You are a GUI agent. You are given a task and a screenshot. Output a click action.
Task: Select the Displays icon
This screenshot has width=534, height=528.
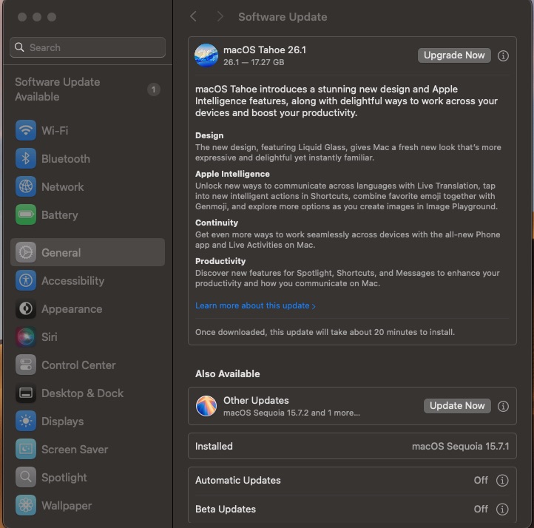[26, 421]
